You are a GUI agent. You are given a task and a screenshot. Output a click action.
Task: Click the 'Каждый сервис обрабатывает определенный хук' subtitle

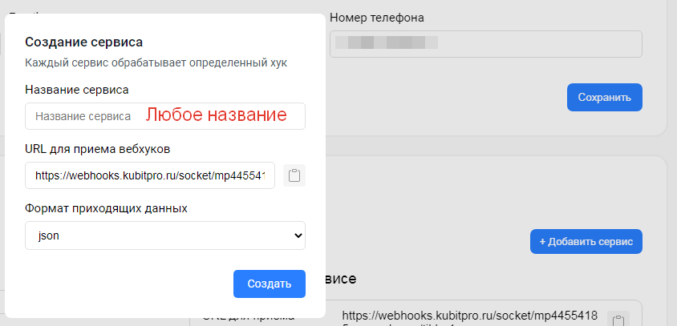[x=156, y=62]
